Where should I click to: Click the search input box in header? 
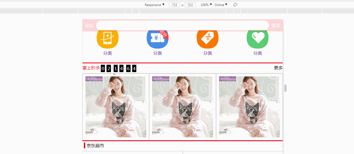point(182,25)
